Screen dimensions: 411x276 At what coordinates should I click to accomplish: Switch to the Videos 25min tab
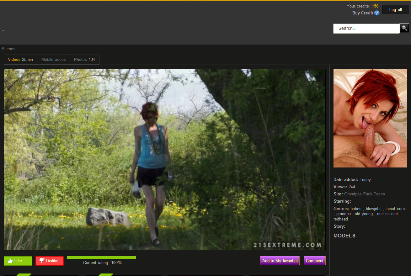point(20,59)
